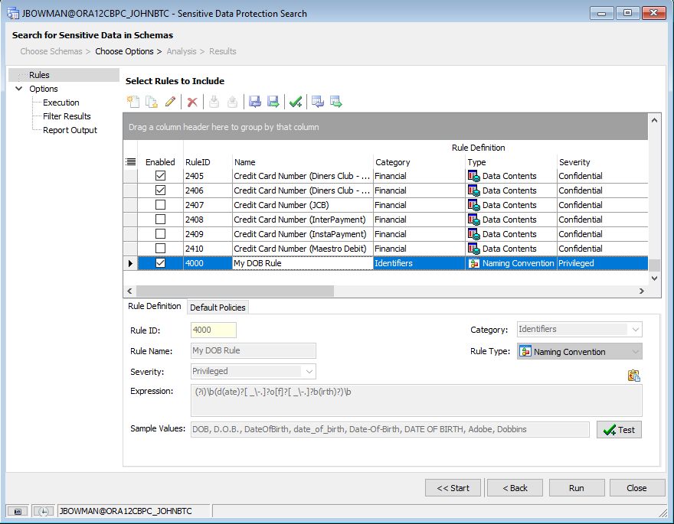The height and width of the screenshot is (524, 674).
Task: Open the Rule Type dropdown
Action: click(635, 351)
